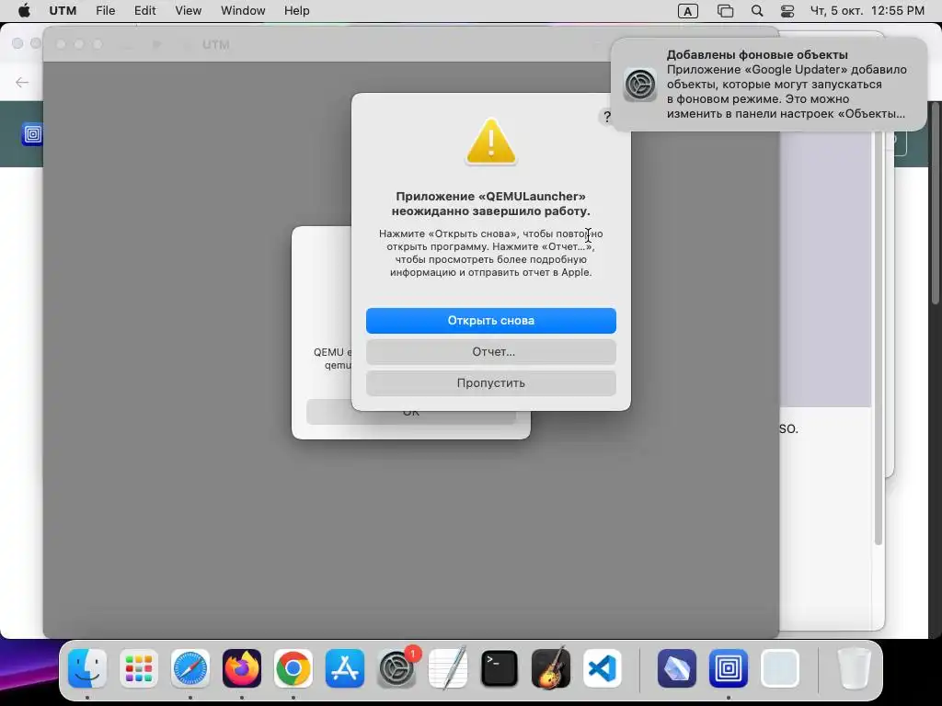Open Stage Manager windows icon in menu bar

[725, 11]
